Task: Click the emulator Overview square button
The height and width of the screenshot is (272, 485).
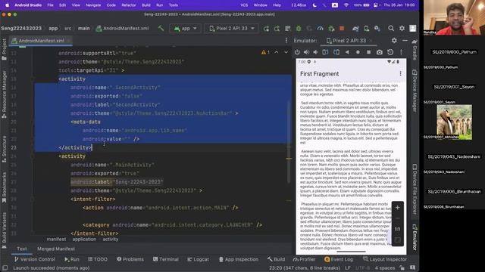Action: pyautogui.click(x=369, y=52)
